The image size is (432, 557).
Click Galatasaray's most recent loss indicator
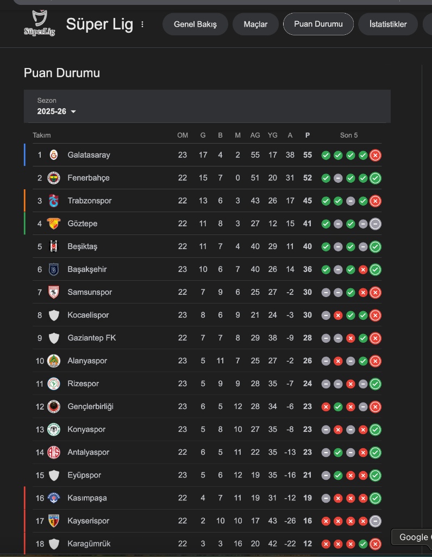point(375,155)
